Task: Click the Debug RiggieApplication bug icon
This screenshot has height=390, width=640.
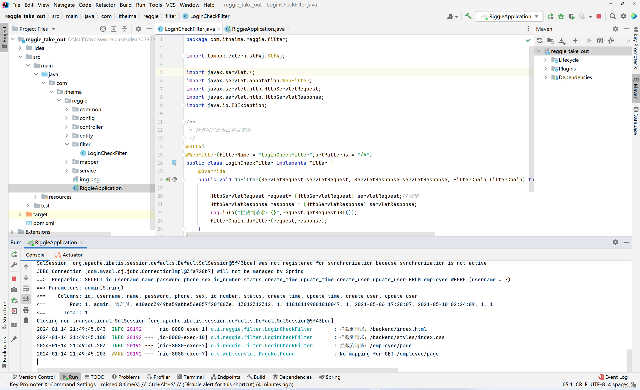Action: [x=561, y=16]
